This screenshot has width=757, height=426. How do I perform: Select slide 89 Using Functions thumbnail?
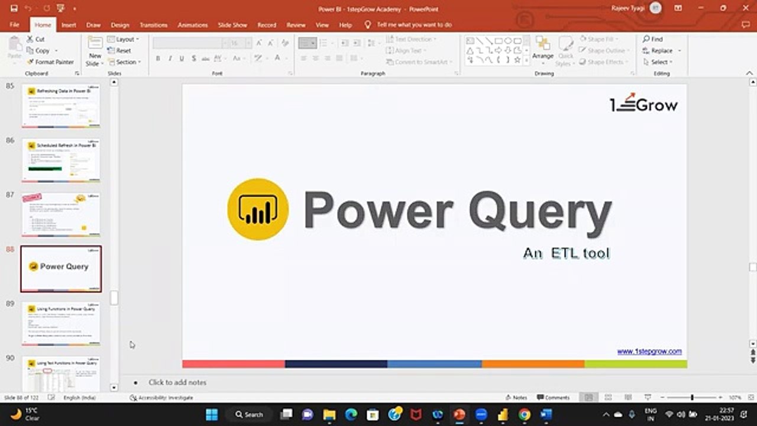61,324
